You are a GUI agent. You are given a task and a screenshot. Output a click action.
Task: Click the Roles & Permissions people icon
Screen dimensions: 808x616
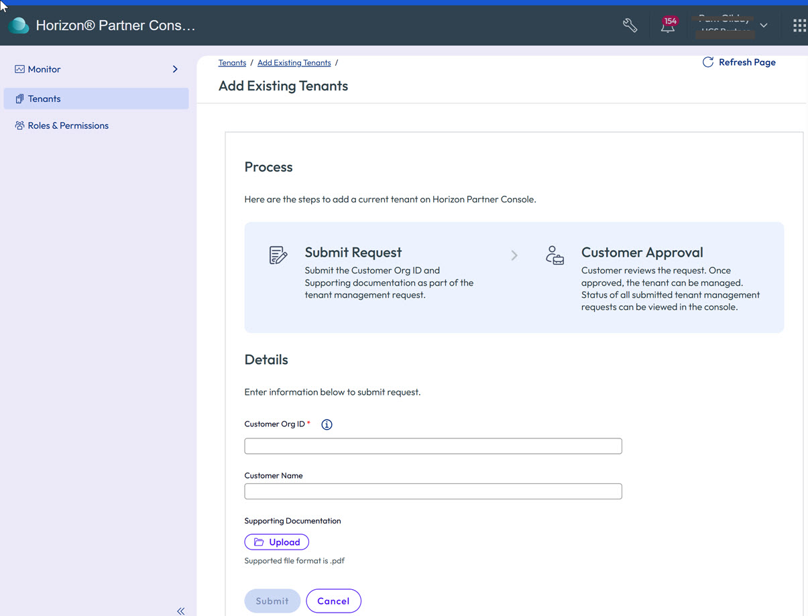(x=19, y=125)
